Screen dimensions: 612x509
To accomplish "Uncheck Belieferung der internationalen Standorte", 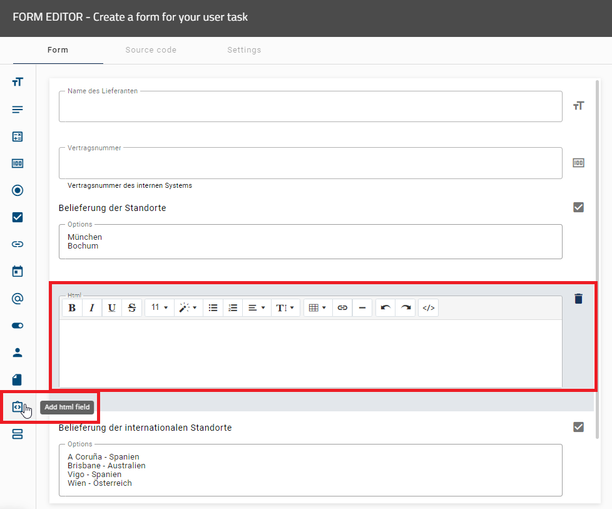I will (x=578, y=426).
